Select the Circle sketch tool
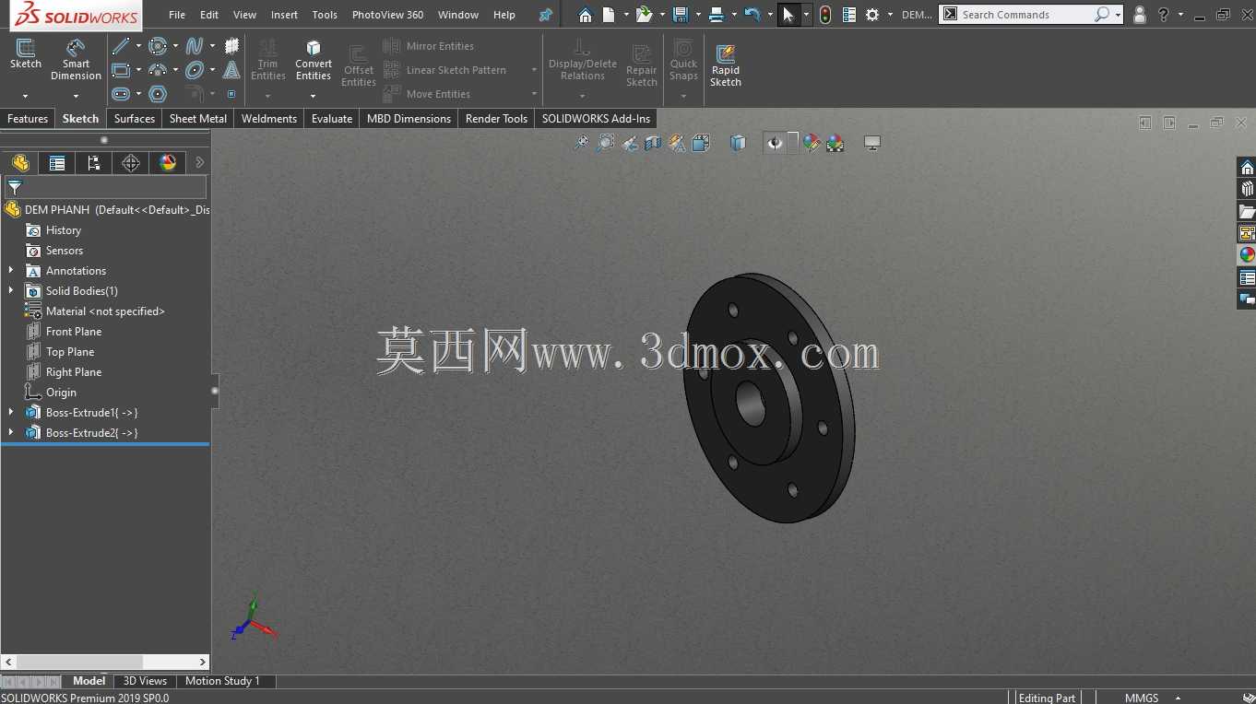 pos(158,46)
